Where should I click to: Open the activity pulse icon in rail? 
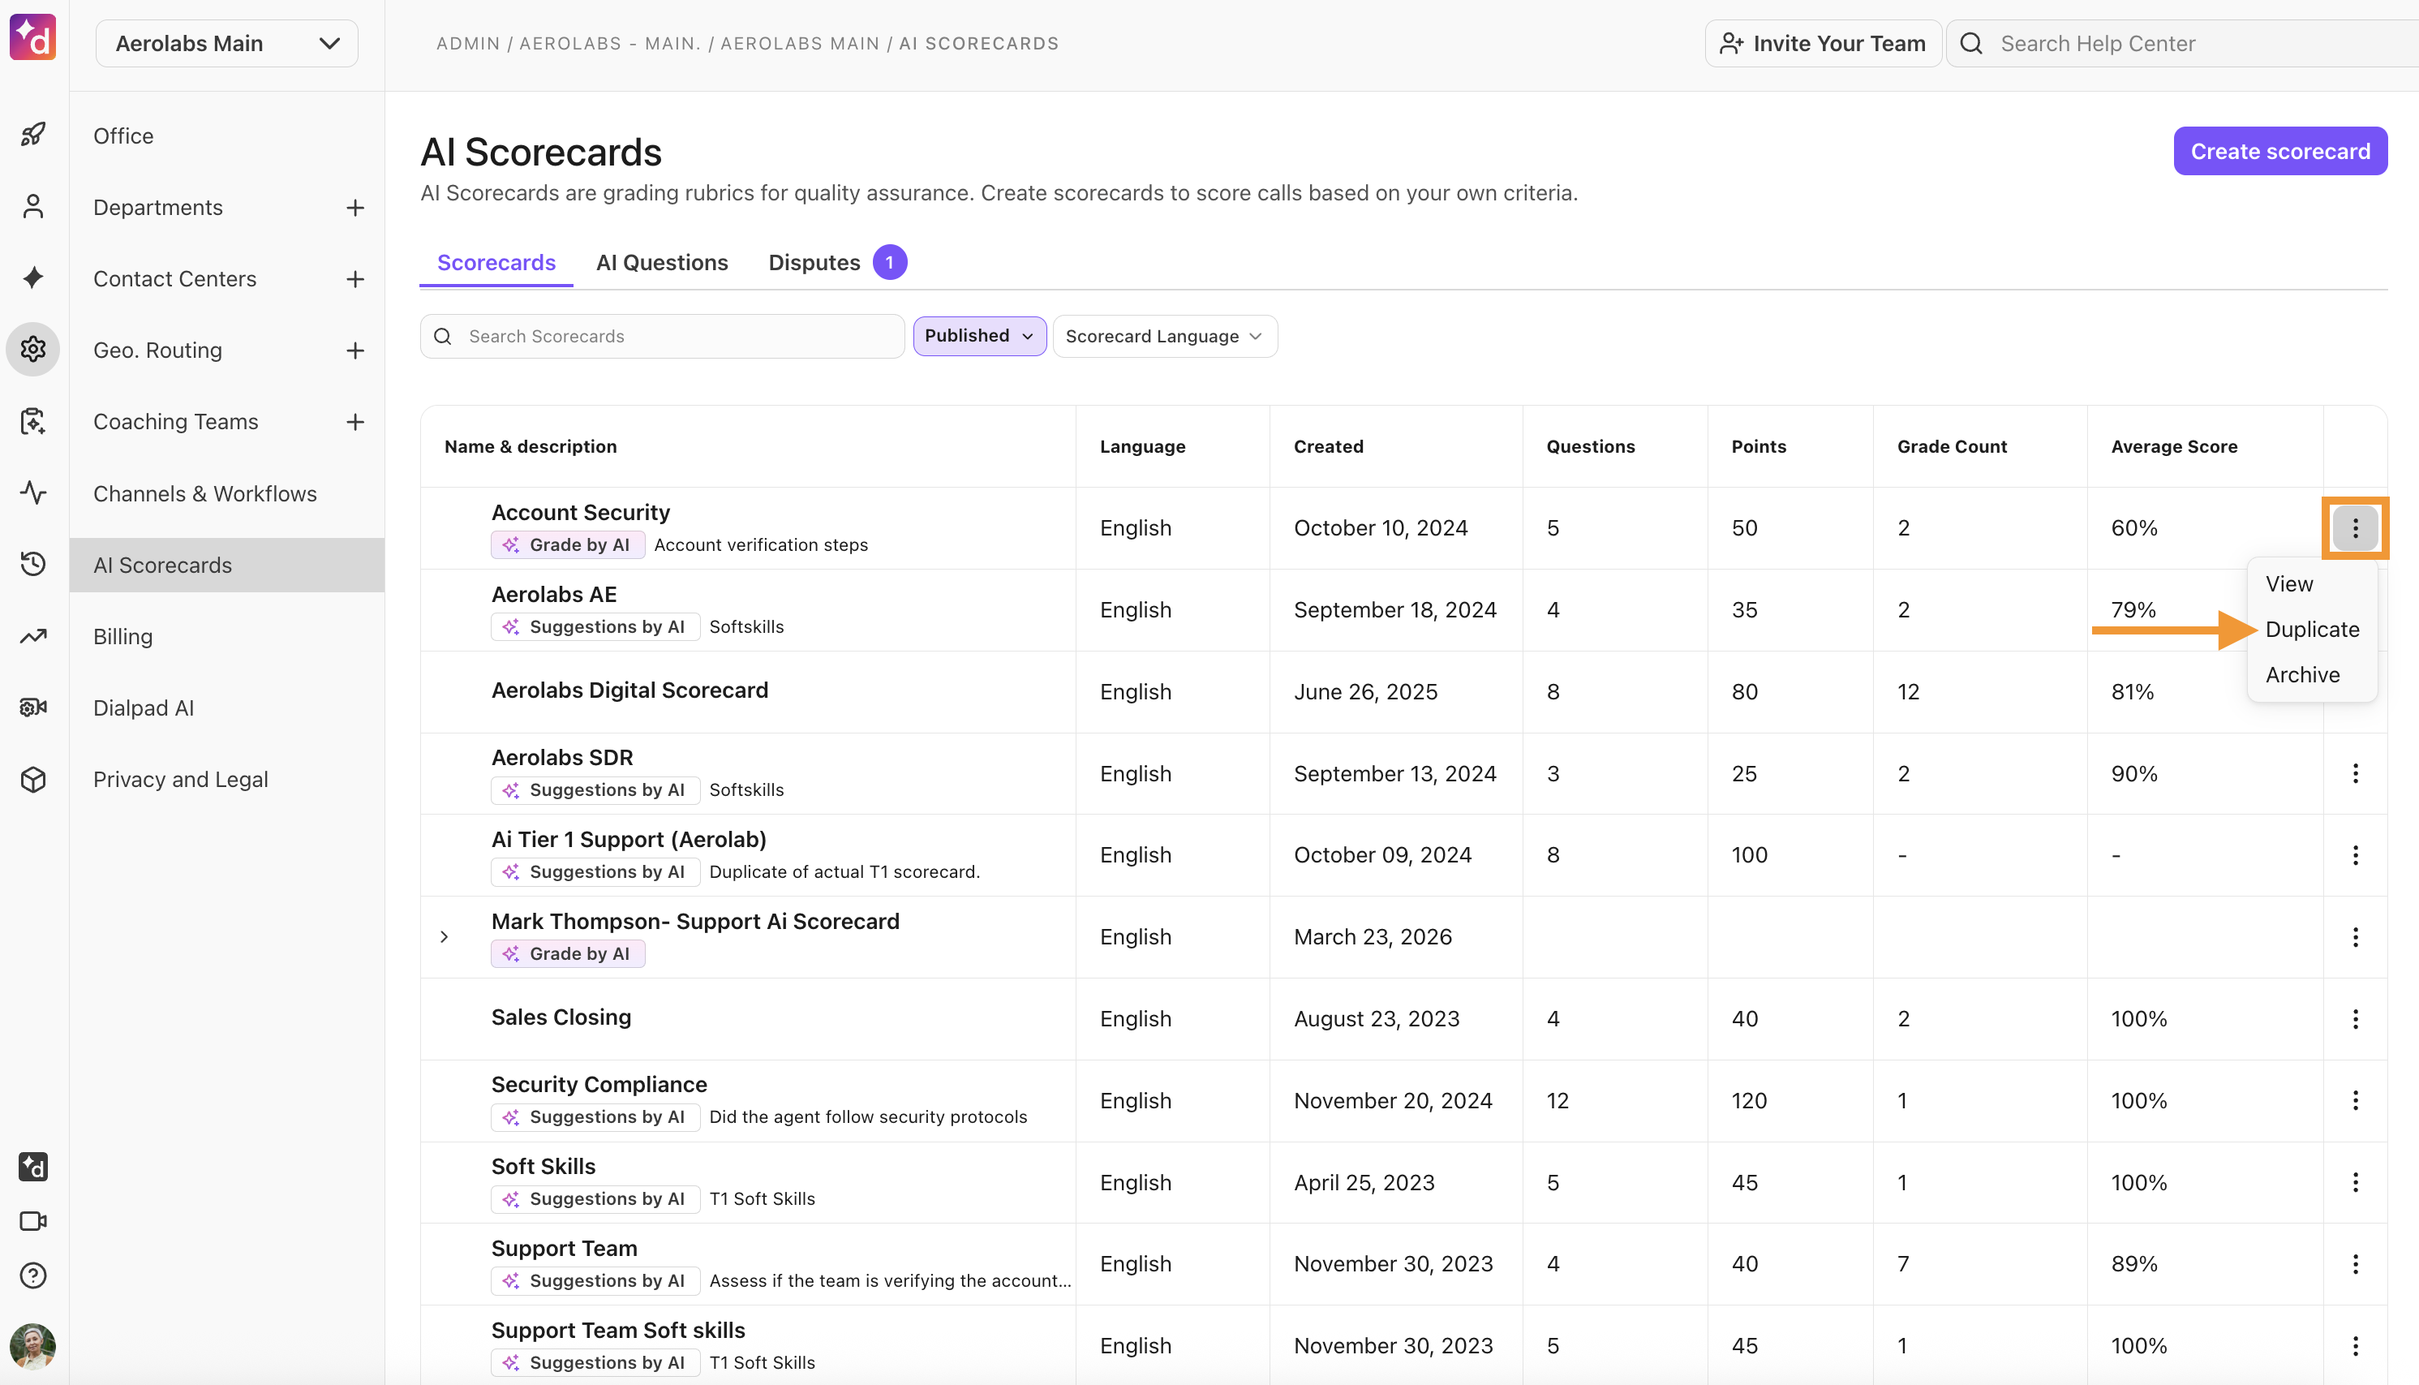tap(33, 492)
